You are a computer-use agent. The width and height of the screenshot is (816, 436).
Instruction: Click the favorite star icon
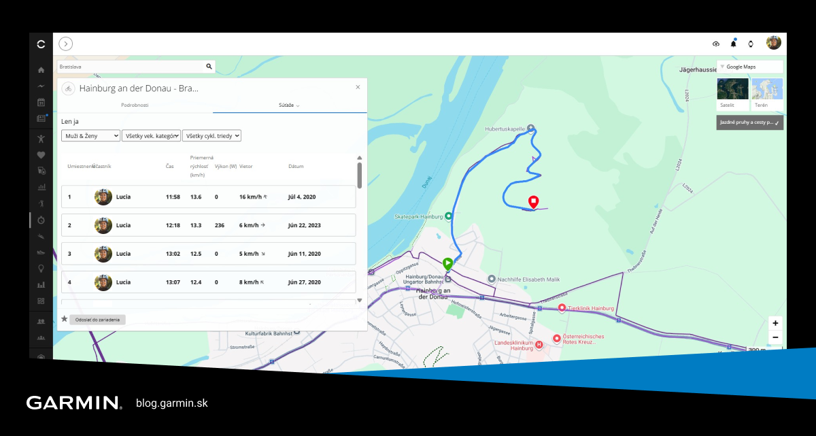[64, 318]
